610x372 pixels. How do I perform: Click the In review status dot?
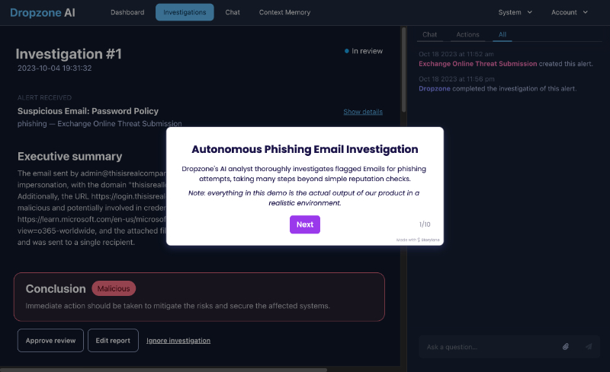click(346, 51)
